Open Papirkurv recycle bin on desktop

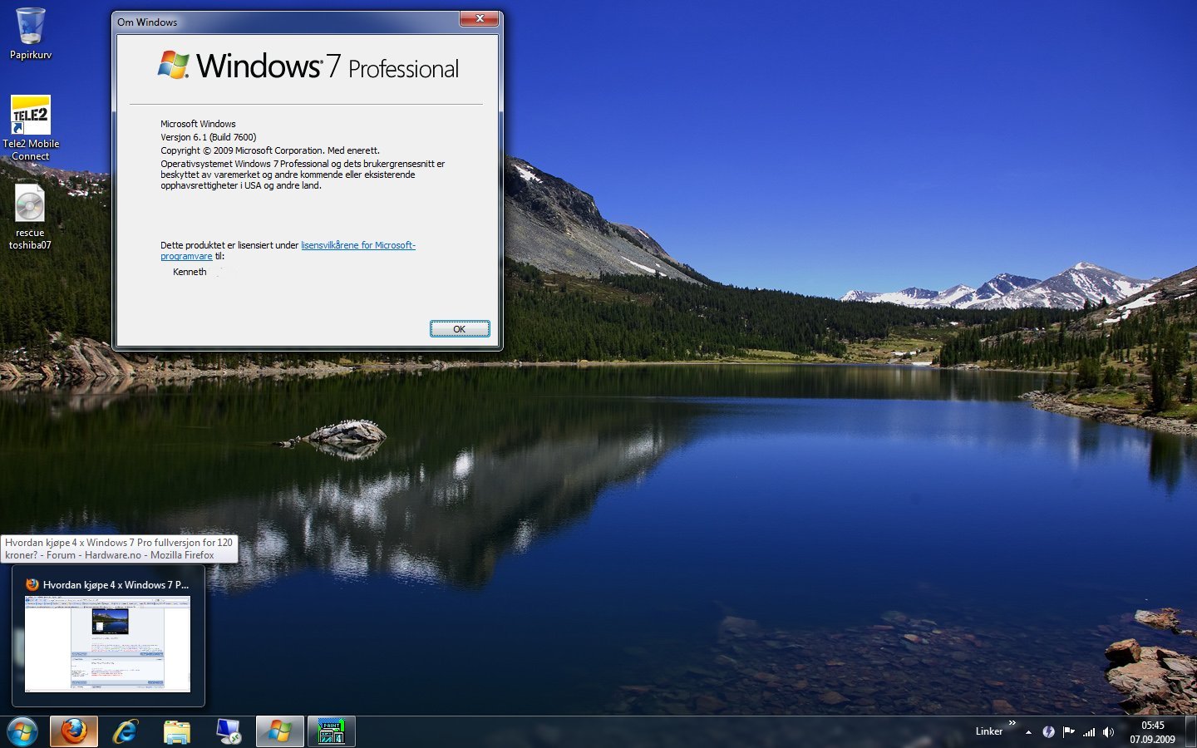click(31, 33)
